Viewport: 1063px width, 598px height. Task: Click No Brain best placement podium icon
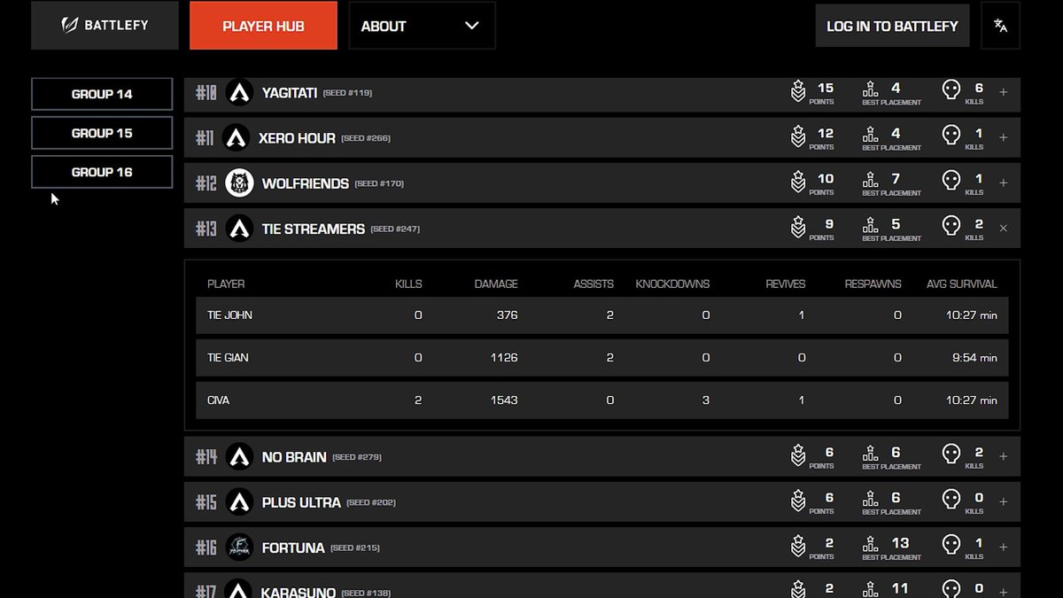point(870,454)
